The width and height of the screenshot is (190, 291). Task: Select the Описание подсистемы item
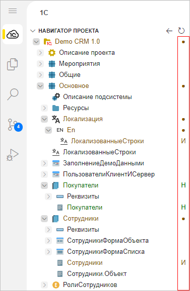coord(97,97)
